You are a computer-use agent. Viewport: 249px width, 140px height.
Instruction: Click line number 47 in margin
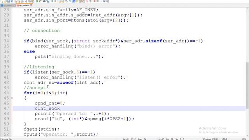click(x=6, y=108)
